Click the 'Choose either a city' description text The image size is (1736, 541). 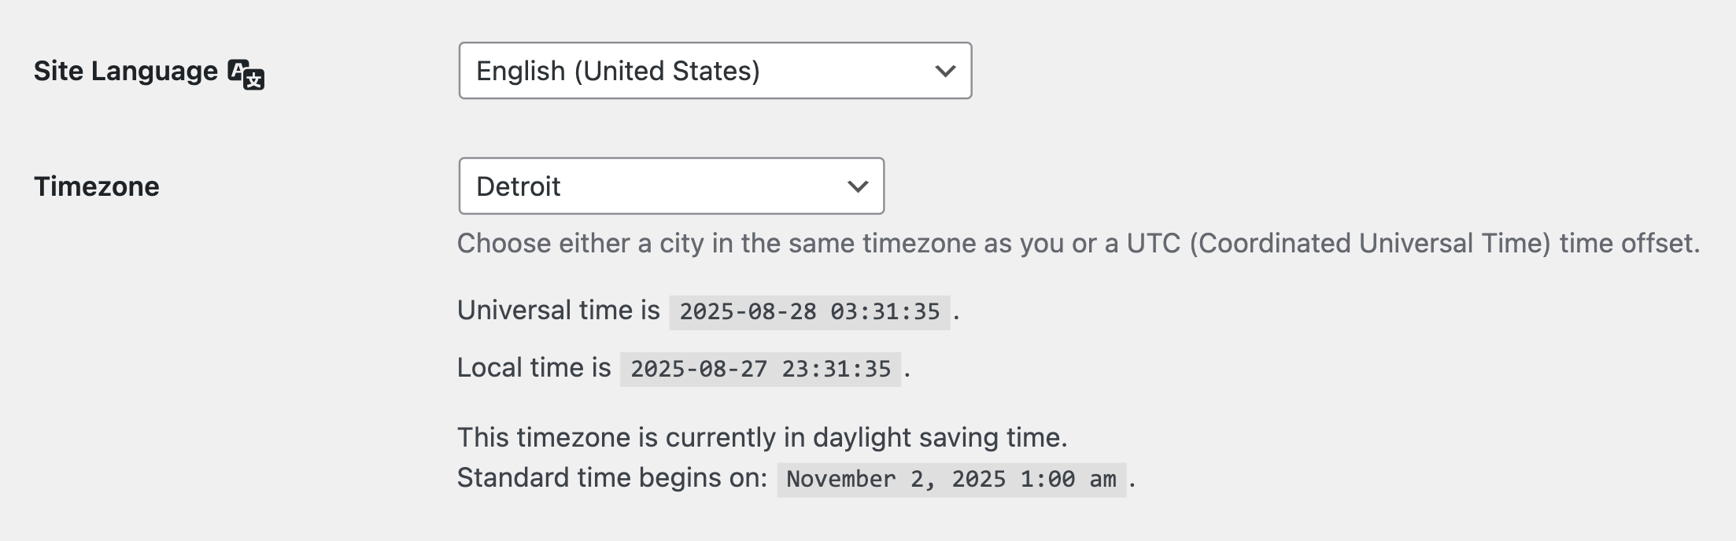pos(1078,244)
